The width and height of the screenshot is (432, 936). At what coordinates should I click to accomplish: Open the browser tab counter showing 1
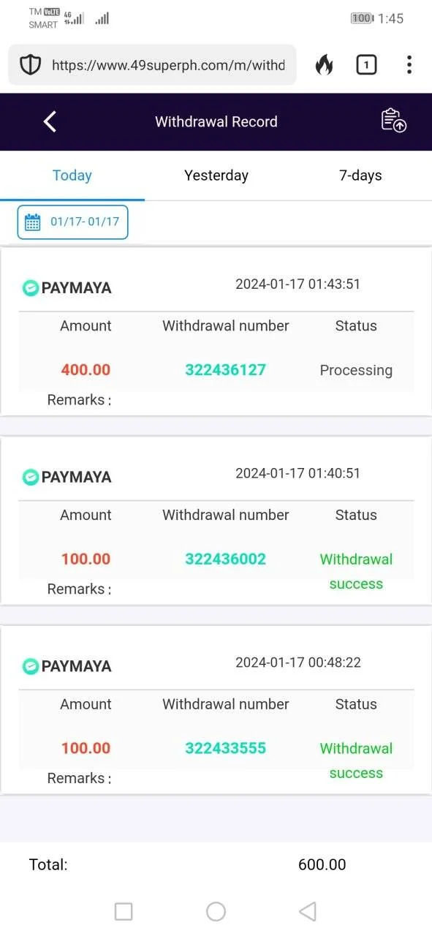[x=366, y=65]
